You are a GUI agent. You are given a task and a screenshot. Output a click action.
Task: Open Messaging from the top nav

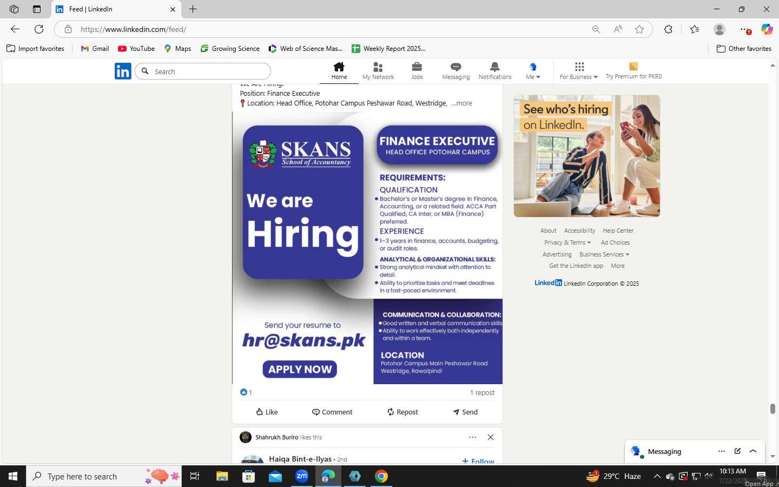coord(455,71)
